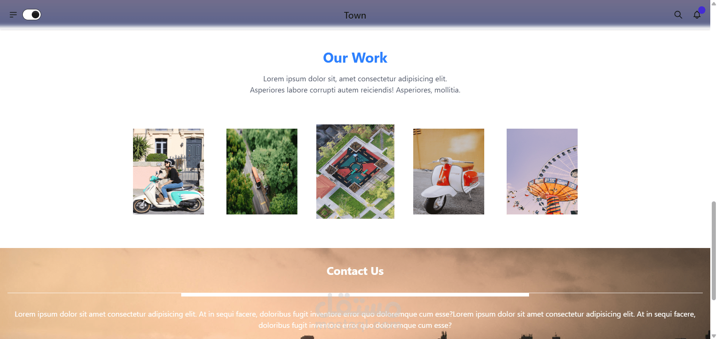The height and width of the screenshot is (339, 717).
Task: Open the woman on scooter photo
Action: point(169,172)
